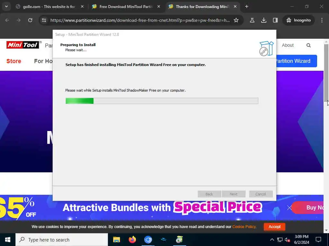Close the Free Download MiniTool tab
Viewport: 329px width, 246px height.
tap(159, 7)
